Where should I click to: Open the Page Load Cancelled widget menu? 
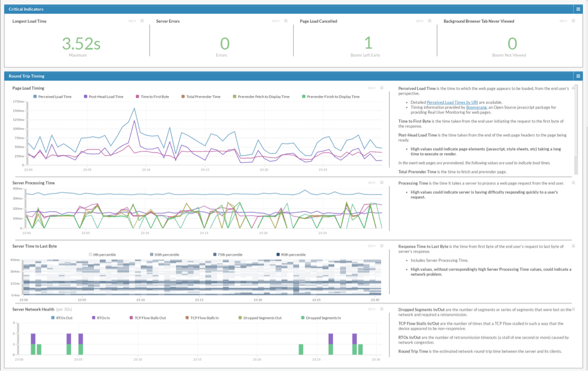coord(429,21)
